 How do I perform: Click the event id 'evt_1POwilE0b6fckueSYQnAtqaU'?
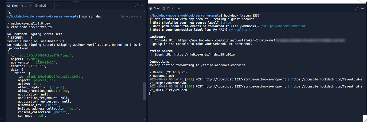tap(45, 55)
